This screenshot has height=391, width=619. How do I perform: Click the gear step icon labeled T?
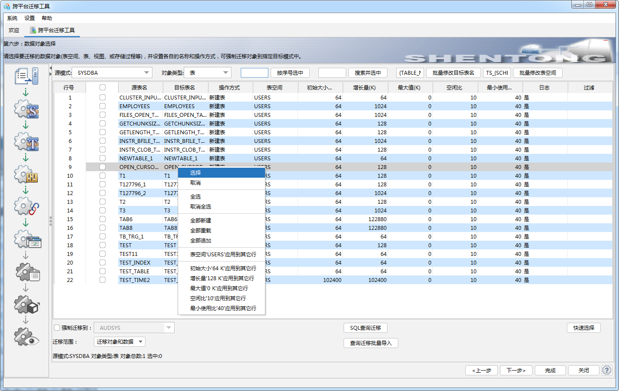[x=26, y=142]
